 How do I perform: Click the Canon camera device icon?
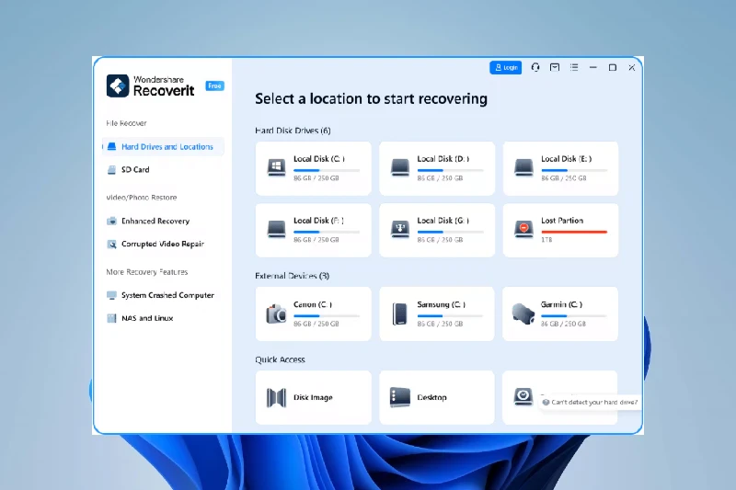(276, 313)
